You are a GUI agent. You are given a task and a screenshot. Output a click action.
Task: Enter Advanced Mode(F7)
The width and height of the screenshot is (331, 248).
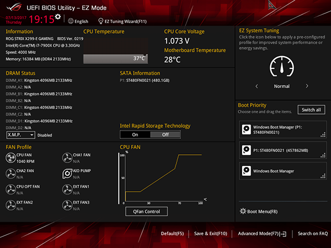pos(262,234)
